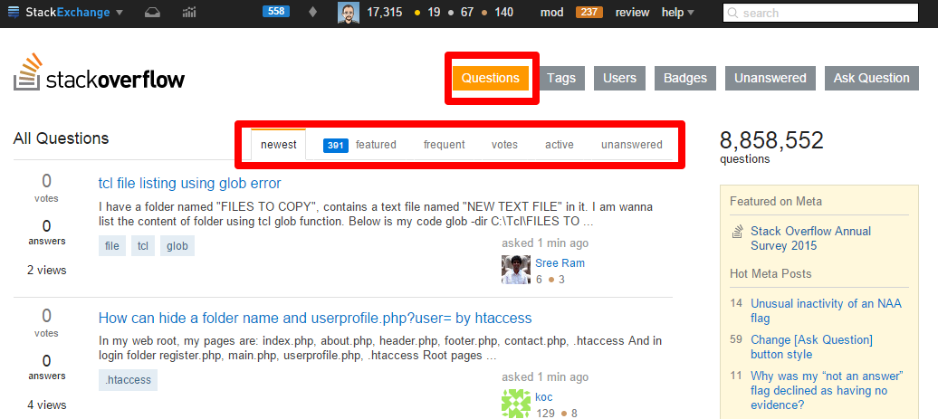This screenshot has height=419, width=938.
Task: Open the achievements bar-chart icon
Action: tap(189, 12)
